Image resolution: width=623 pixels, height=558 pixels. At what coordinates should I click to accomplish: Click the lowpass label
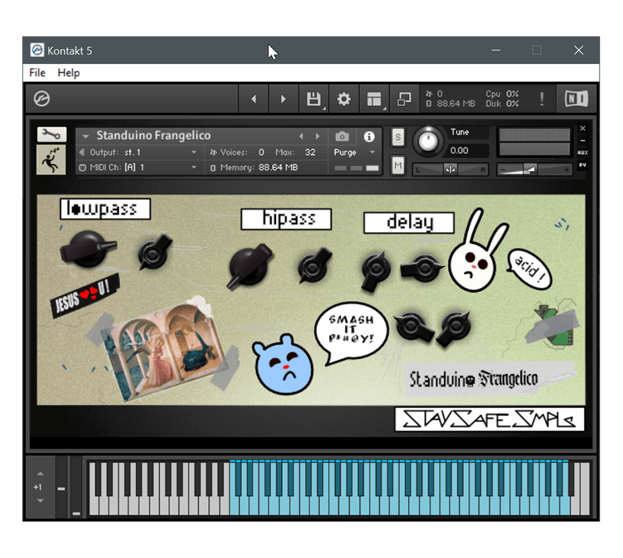click(x=105, y=209)
